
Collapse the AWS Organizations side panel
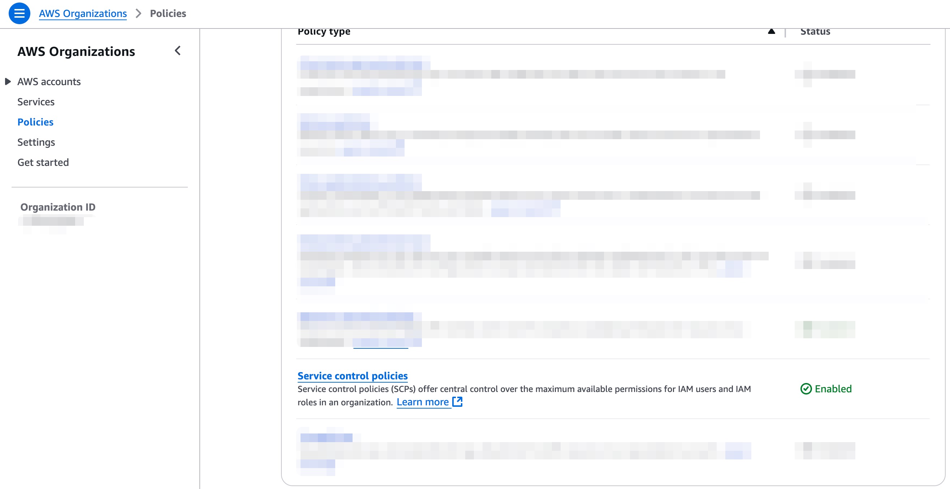[178, 51]
